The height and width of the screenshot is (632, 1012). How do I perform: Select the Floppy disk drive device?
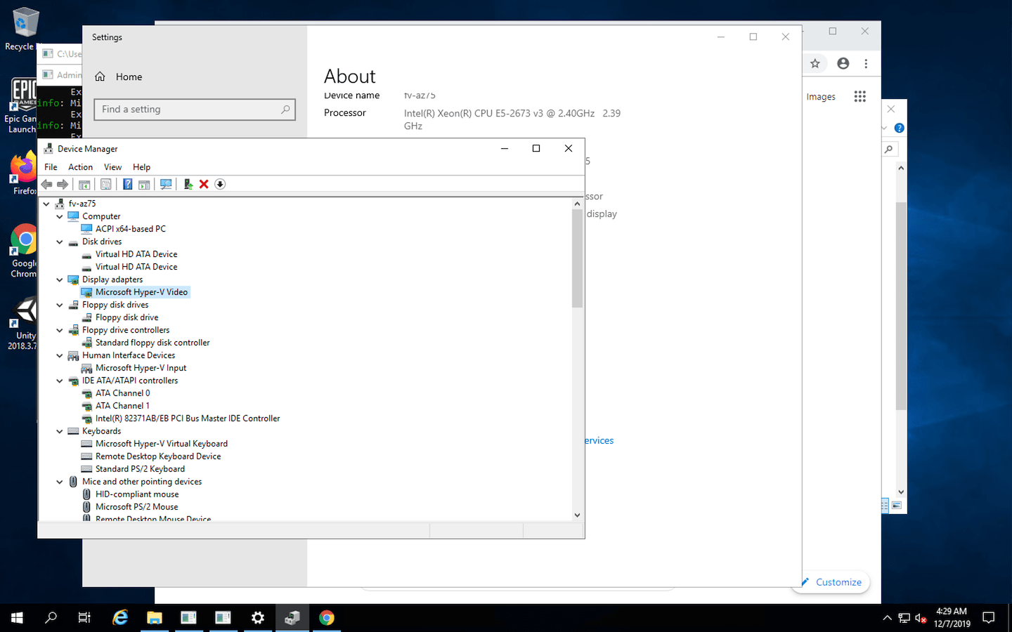pos(126,317)
